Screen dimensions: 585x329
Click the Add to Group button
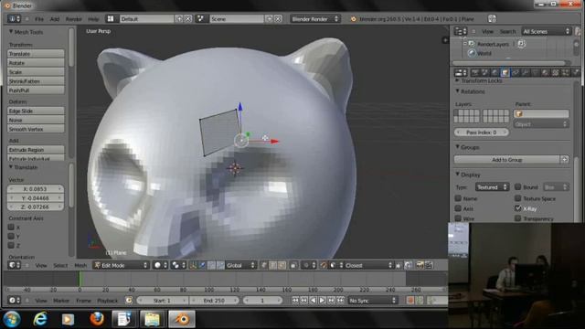click(x=506, y=160)
